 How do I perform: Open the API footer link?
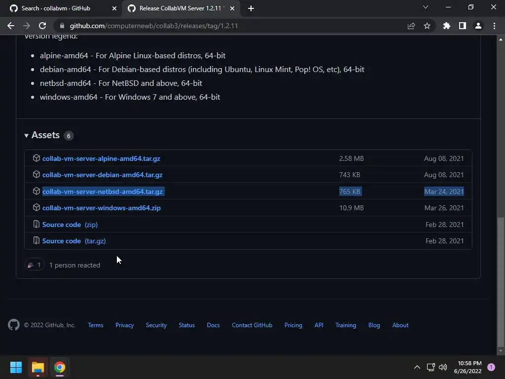click(319, 325)
